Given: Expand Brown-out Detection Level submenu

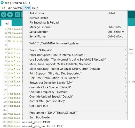Looking at the screenshot, I should tap(75, 83).
